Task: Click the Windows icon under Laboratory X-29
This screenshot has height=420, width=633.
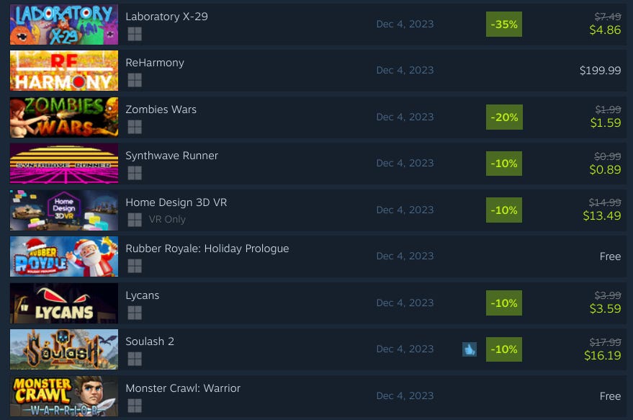Action: [x=135, y=34]
